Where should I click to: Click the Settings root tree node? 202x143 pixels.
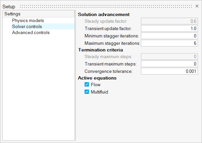pyautogui.click(x=12, y=14)
